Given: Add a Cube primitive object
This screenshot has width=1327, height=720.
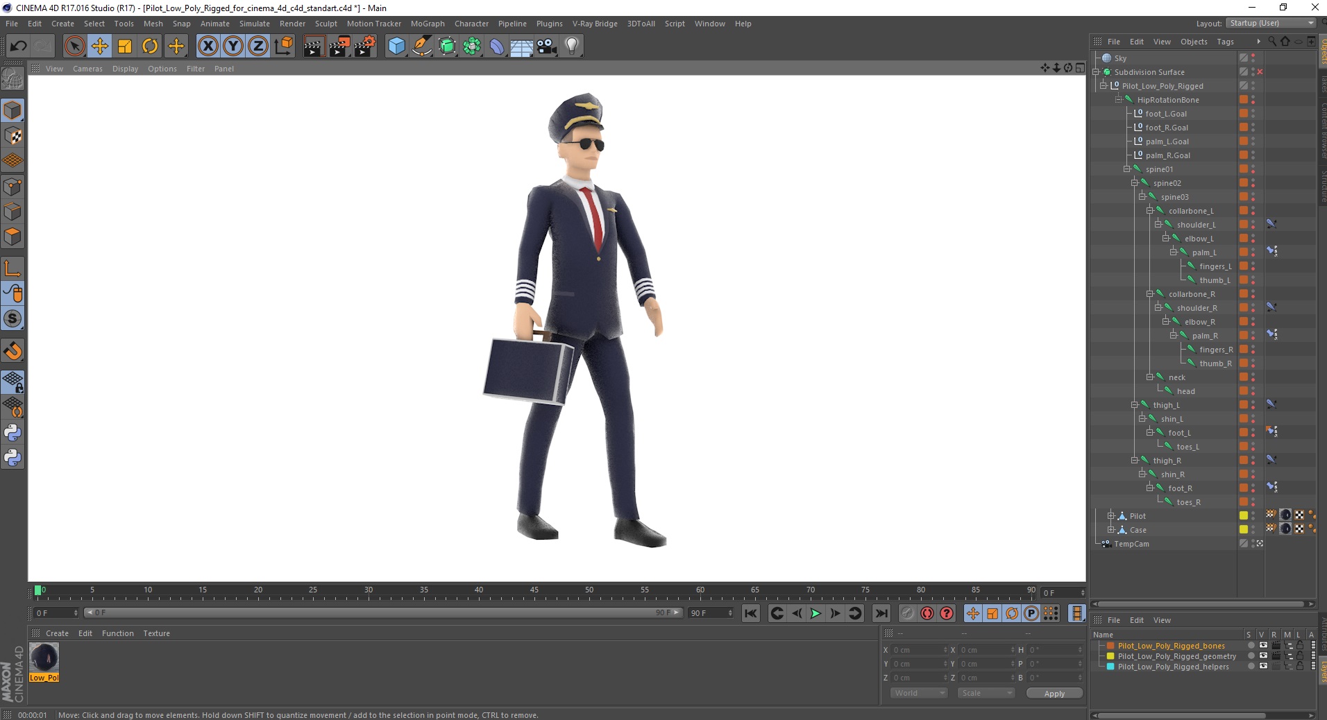Looking at the screenshot, I should coord(396,46).
